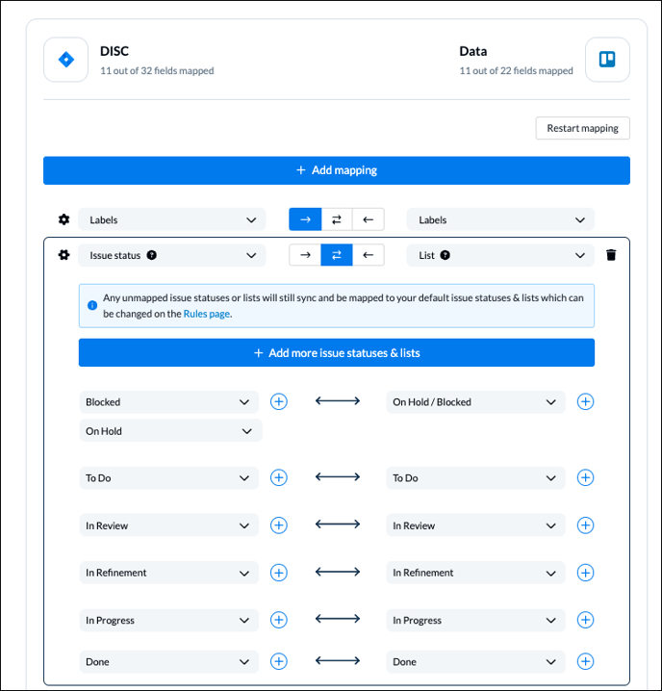662x691 pixels.
Task: Open the Issue status field dropdown
Action: click(172, 255)
